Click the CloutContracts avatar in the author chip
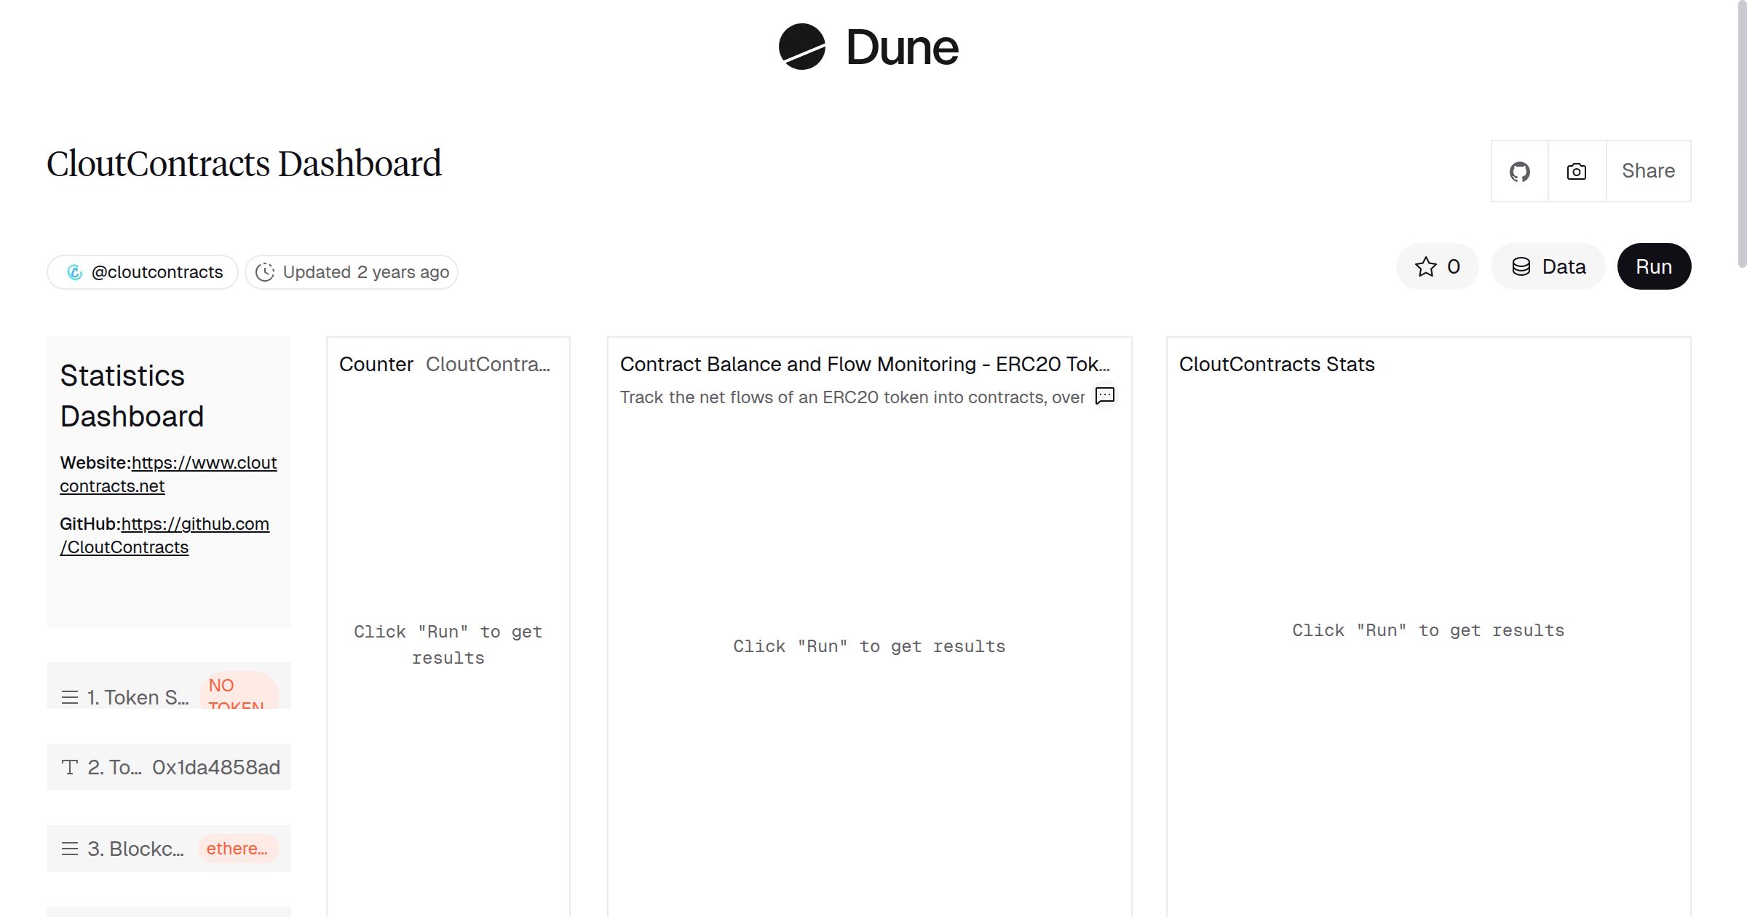This screenshot has height=917, width=1747. click(x=75, y=271)
